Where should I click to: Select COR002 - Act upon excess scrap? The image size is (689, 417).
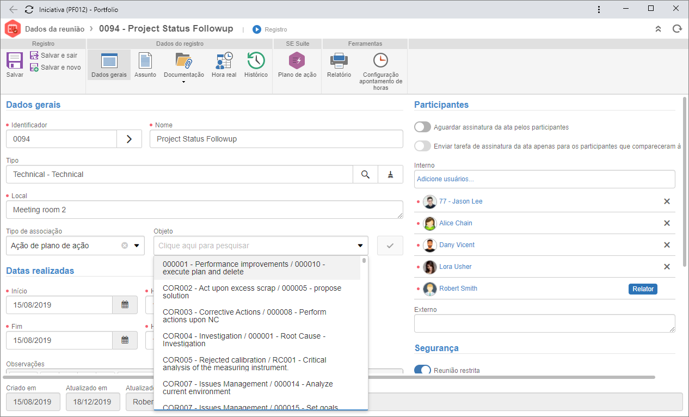tap(257, 292)
